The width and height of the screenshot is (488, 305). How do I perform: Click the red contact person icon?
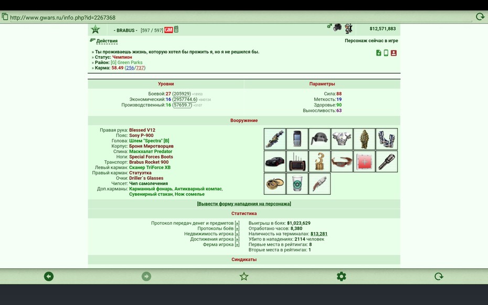click(394, 53)
